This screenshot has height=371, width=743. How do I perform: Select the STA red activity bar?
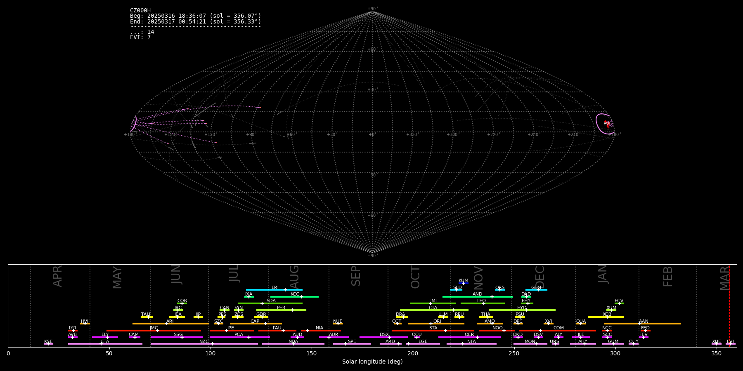point(433,331)
